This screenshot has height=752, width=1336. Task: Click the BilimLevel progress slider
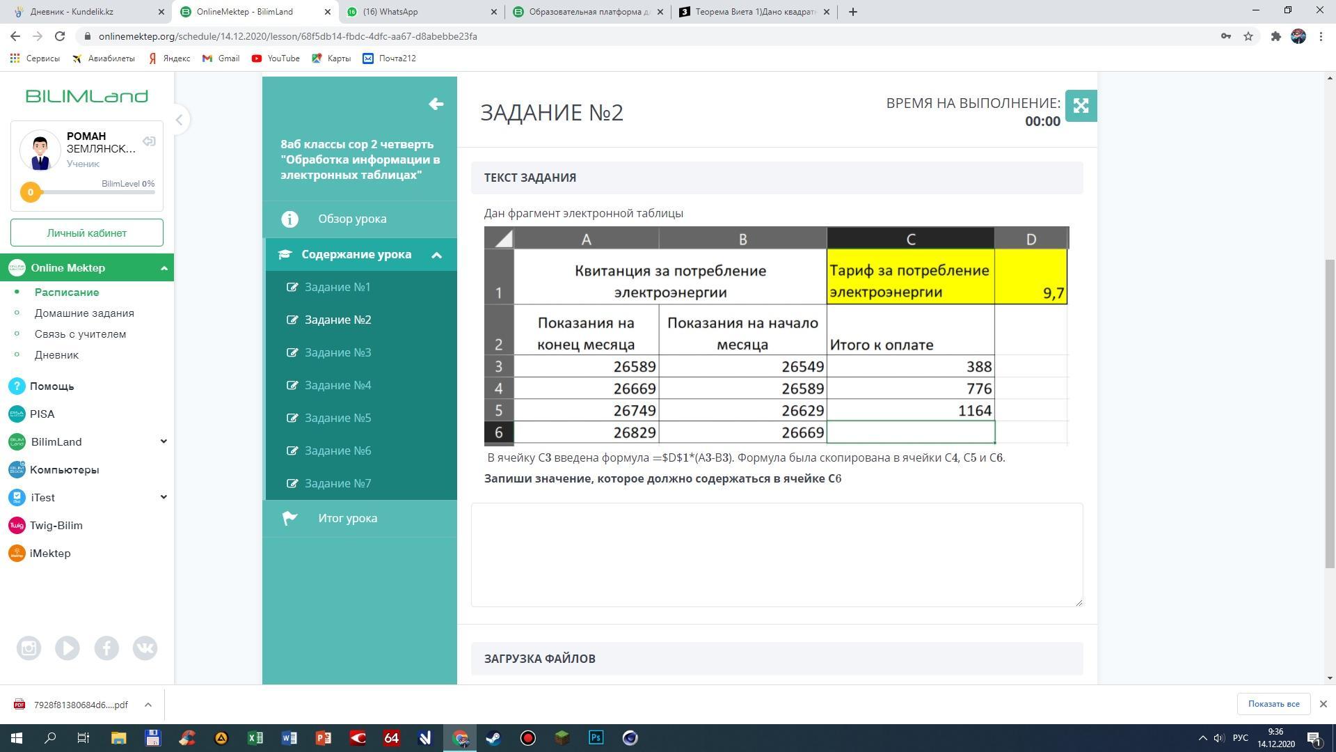coord(92,192)
